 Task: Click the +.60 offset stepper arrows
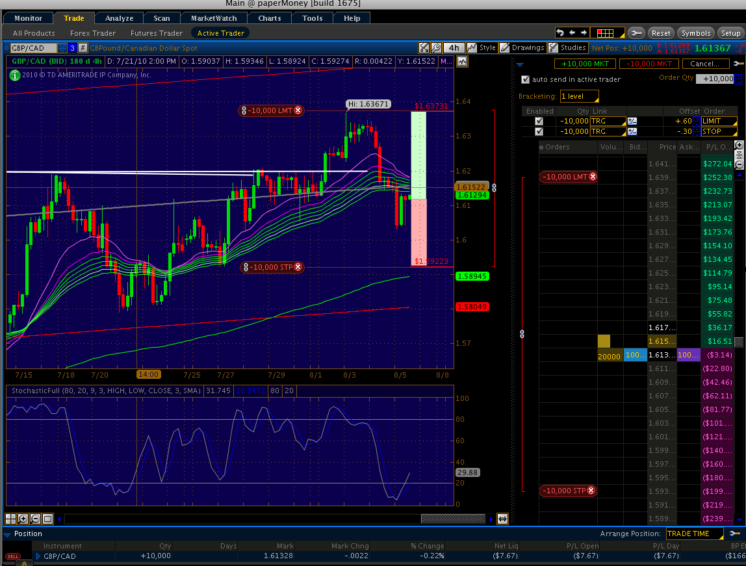tap(697, 122)
